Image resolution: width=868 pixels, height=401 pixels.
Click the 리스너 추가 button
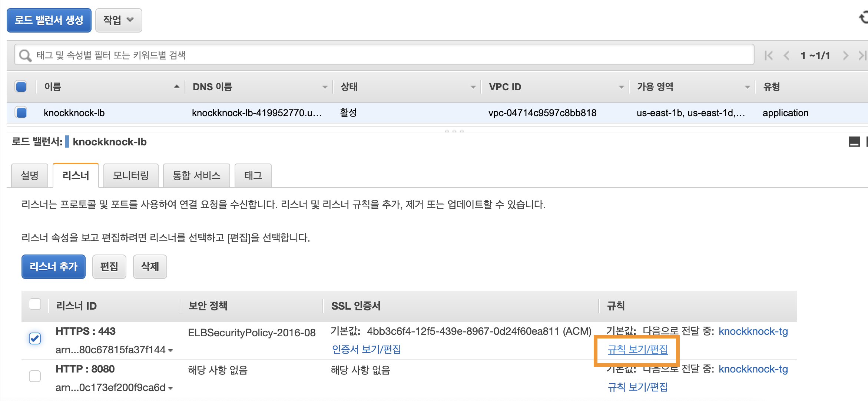tap(53, 266)
